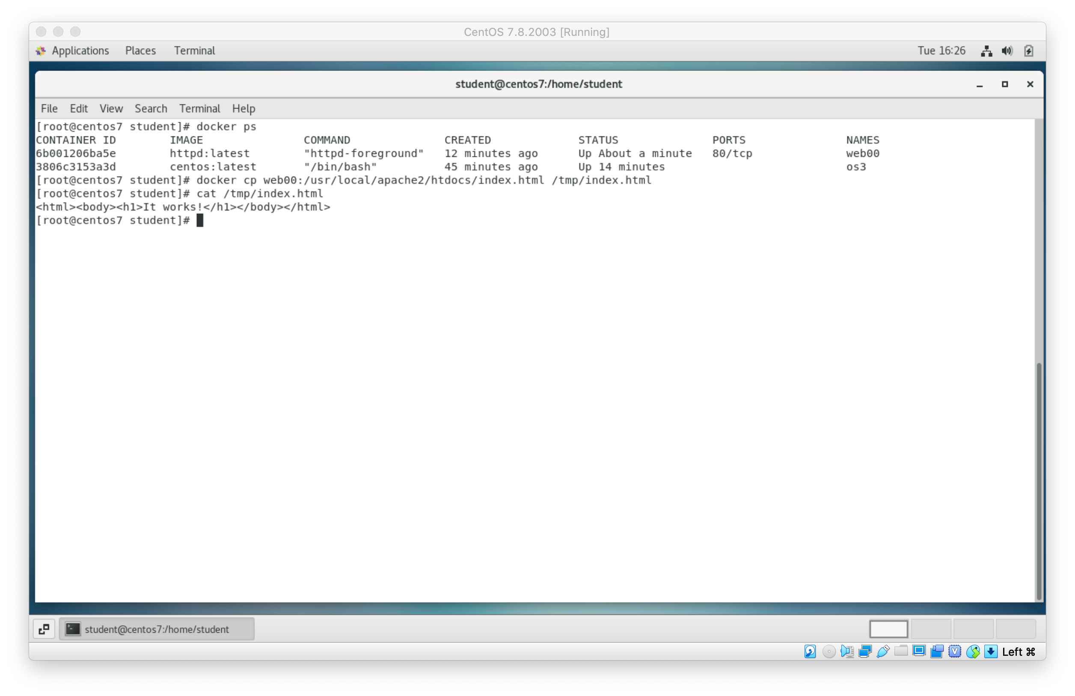Screen dimensions: 1075x696
Task: Click the shared folders status icon
Action: point(901,651)
